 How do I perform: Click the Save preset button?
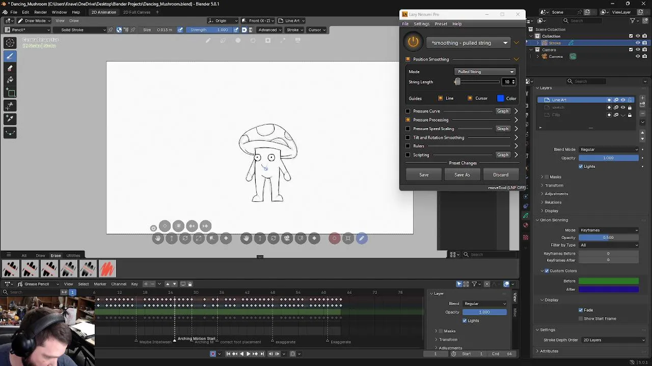click(424, 175)
